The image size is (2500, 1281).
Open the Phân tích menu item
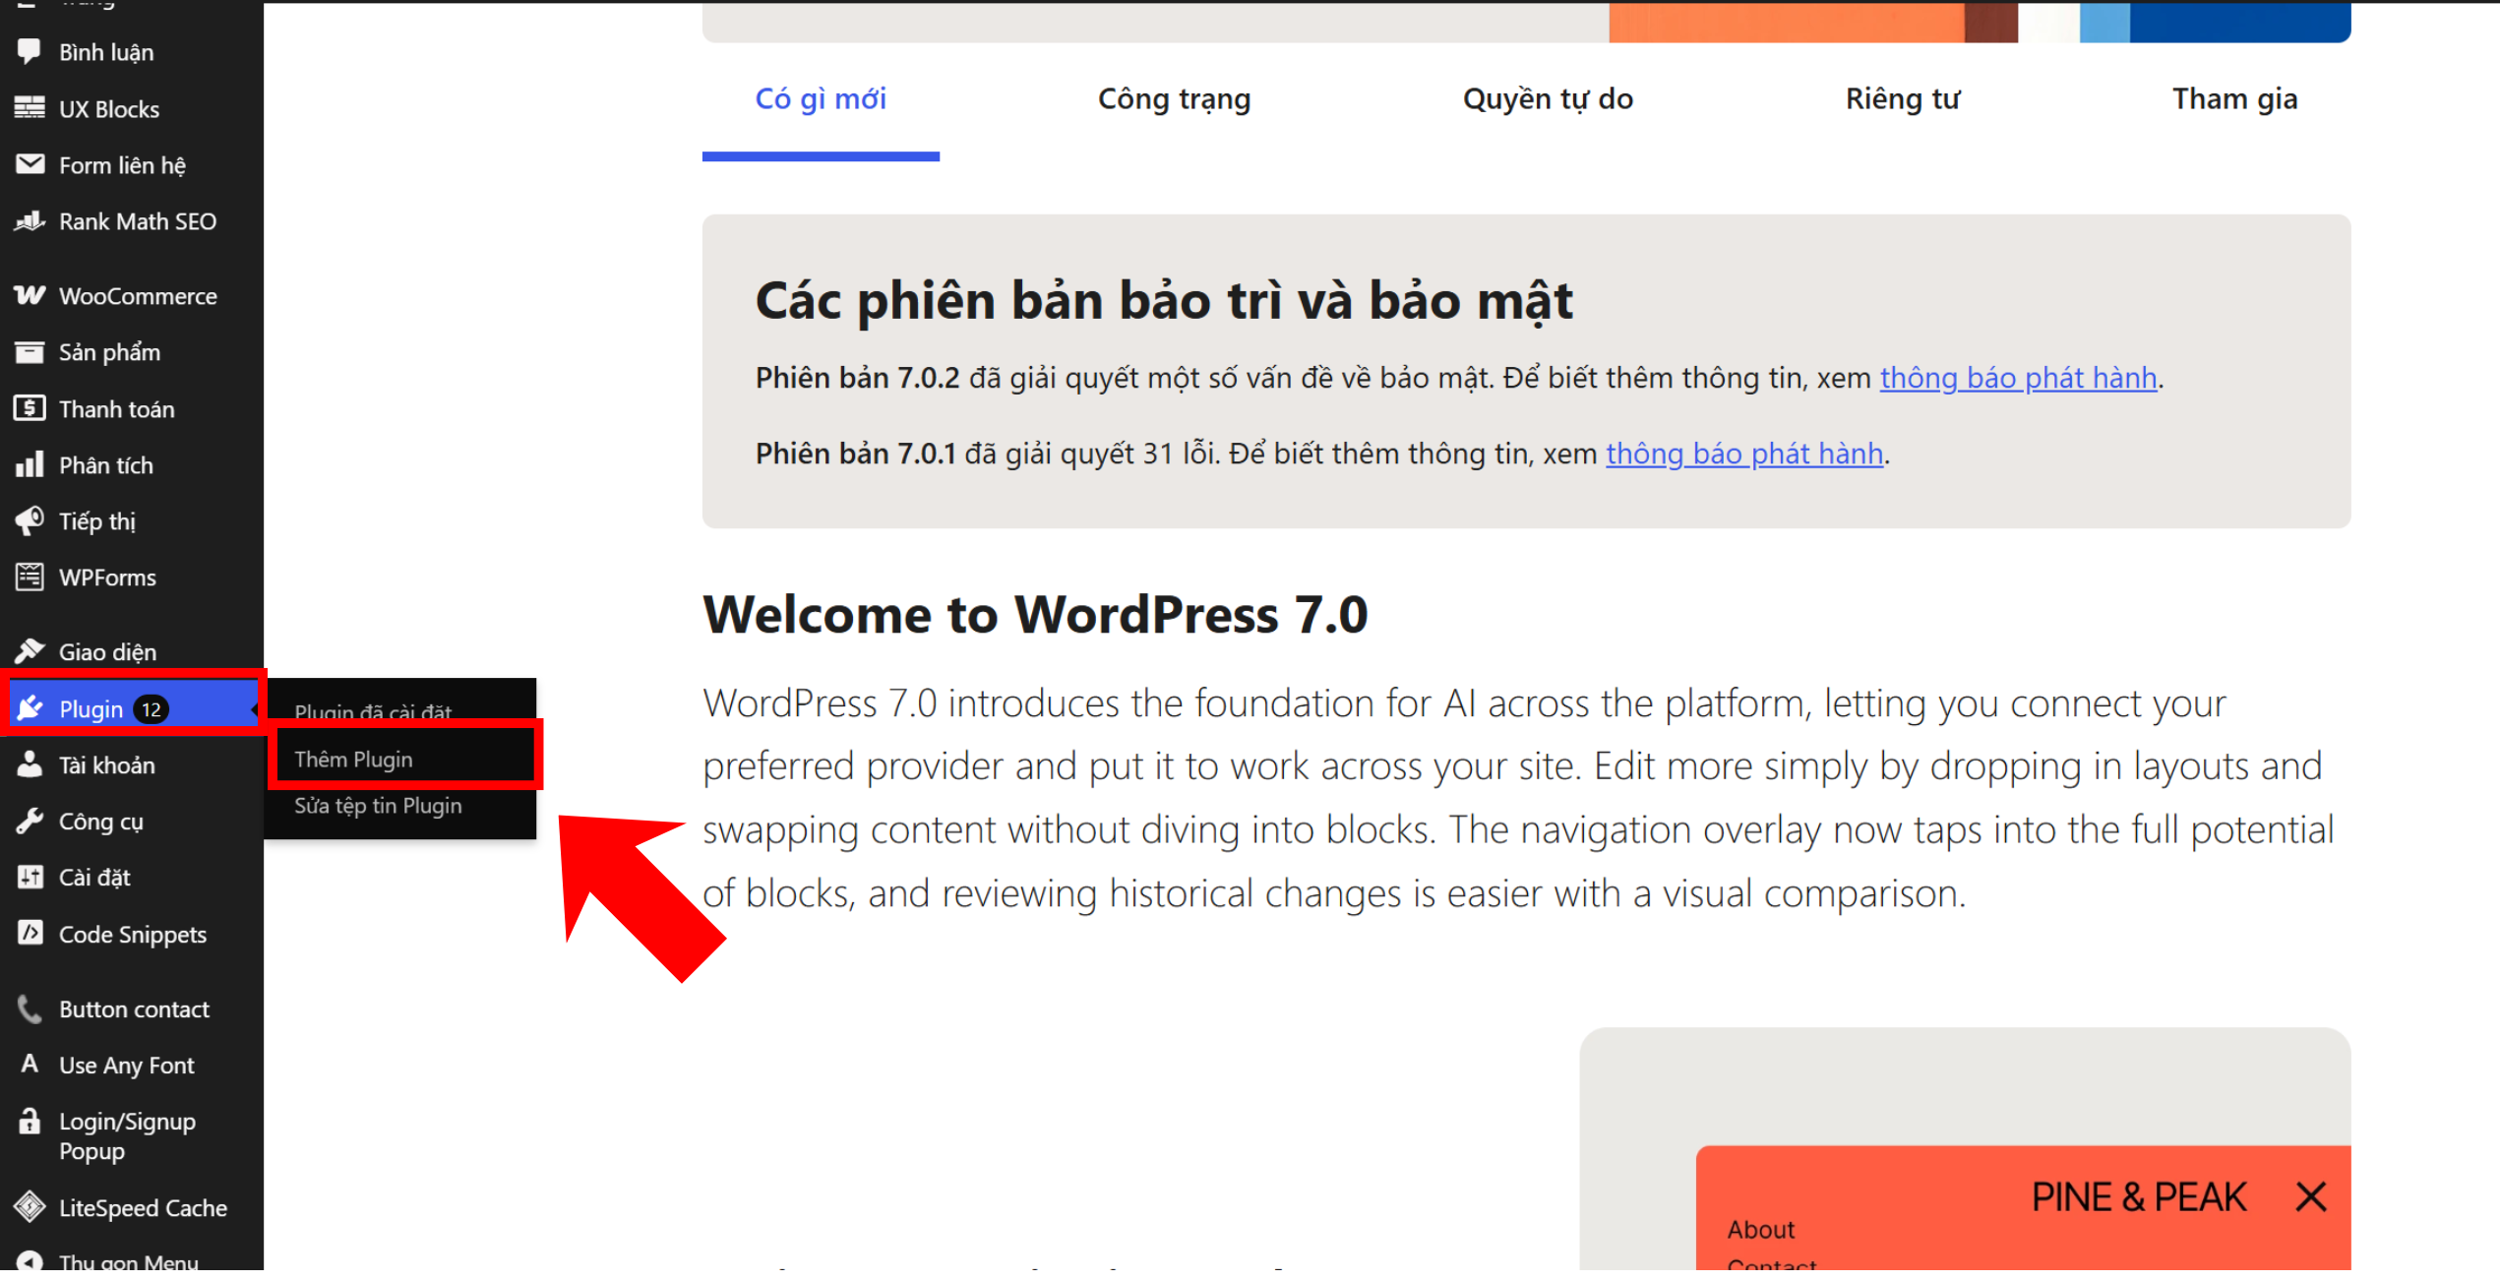(132, 464)
